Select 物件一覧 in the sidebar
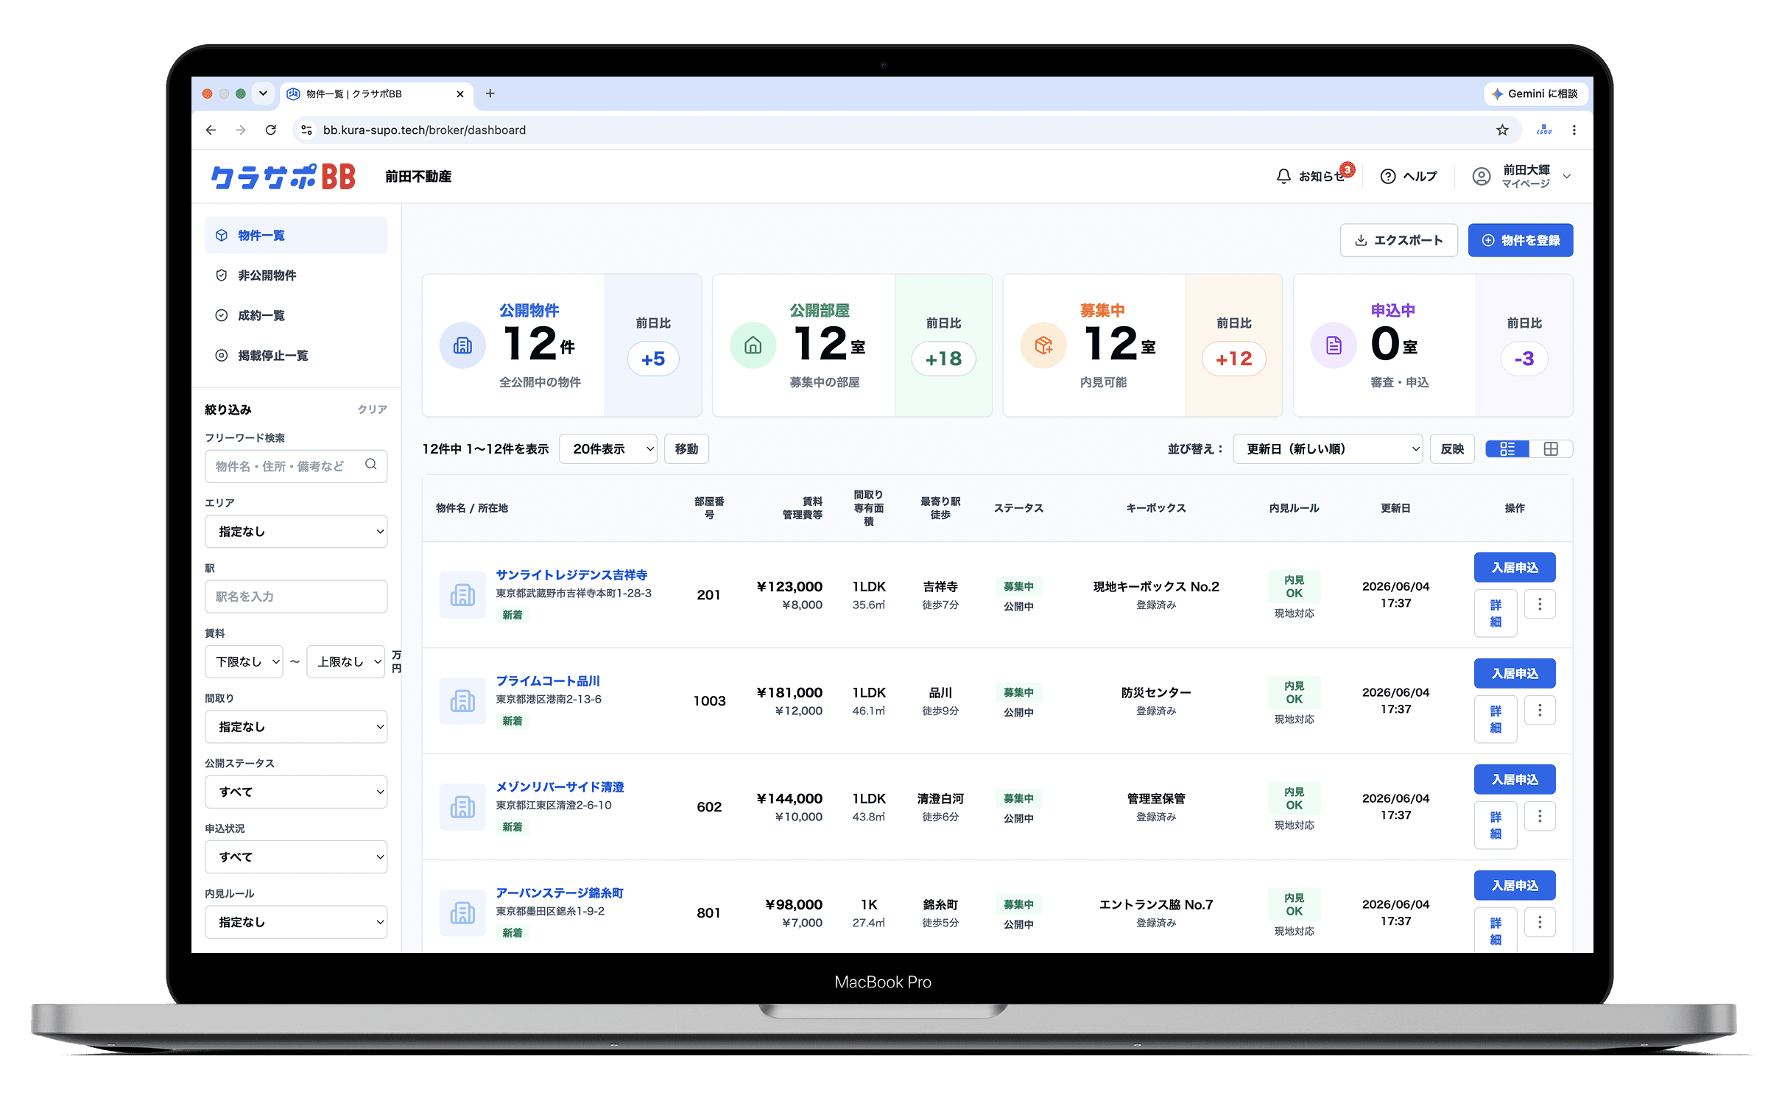This screenshot has height=1098, width=1768. [296, 236]
